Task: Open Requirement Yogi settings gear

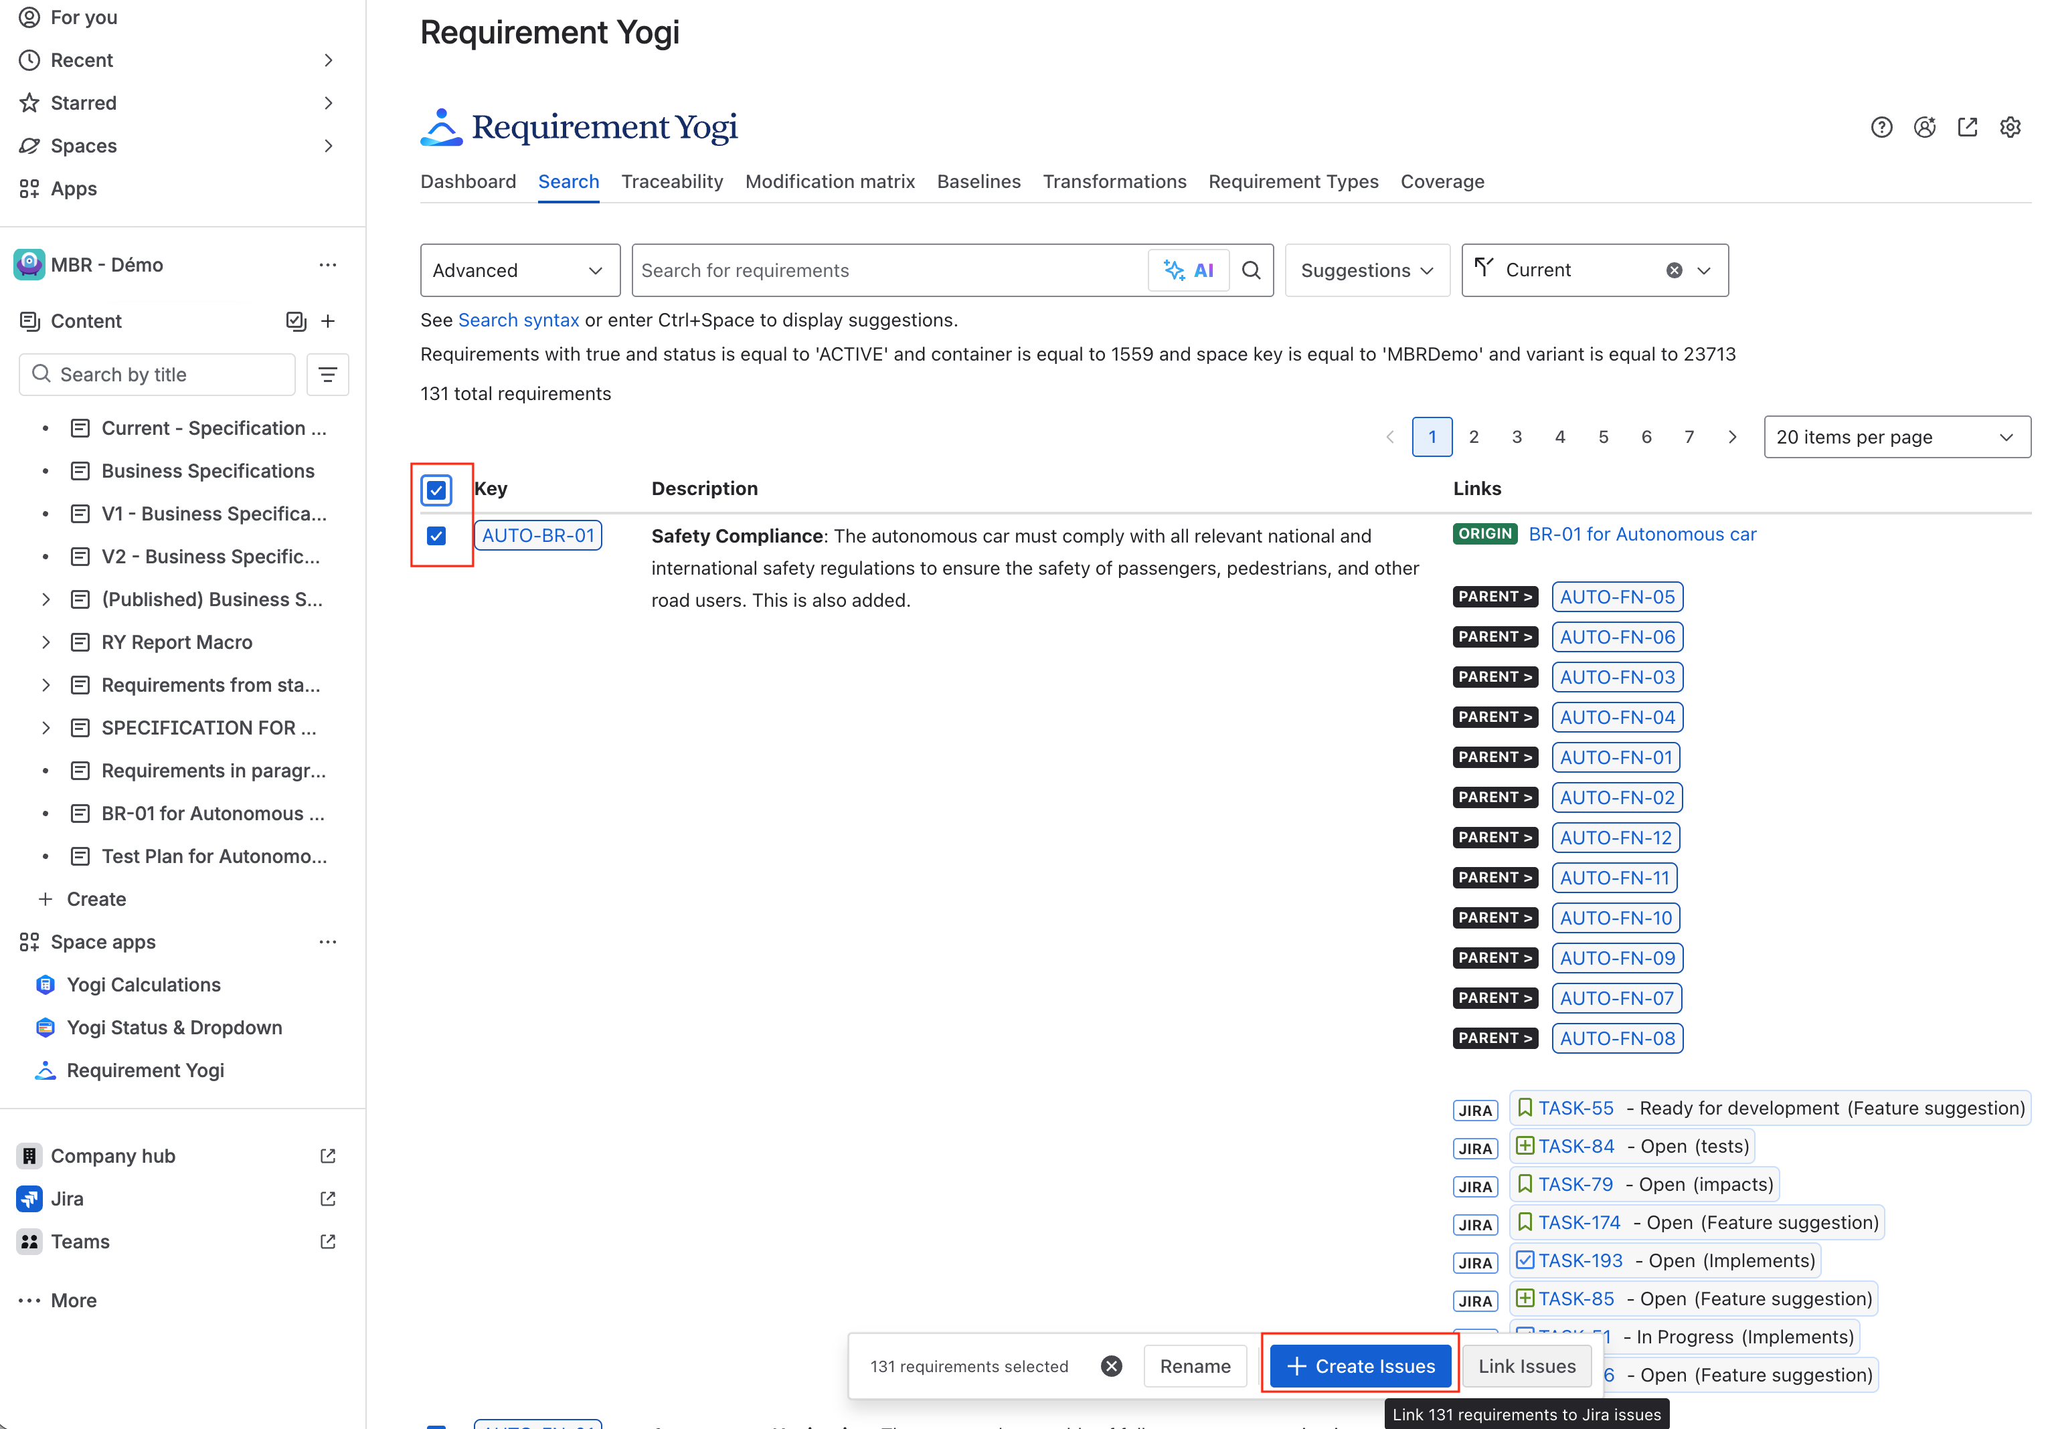Action: [x=2010, y=128]
